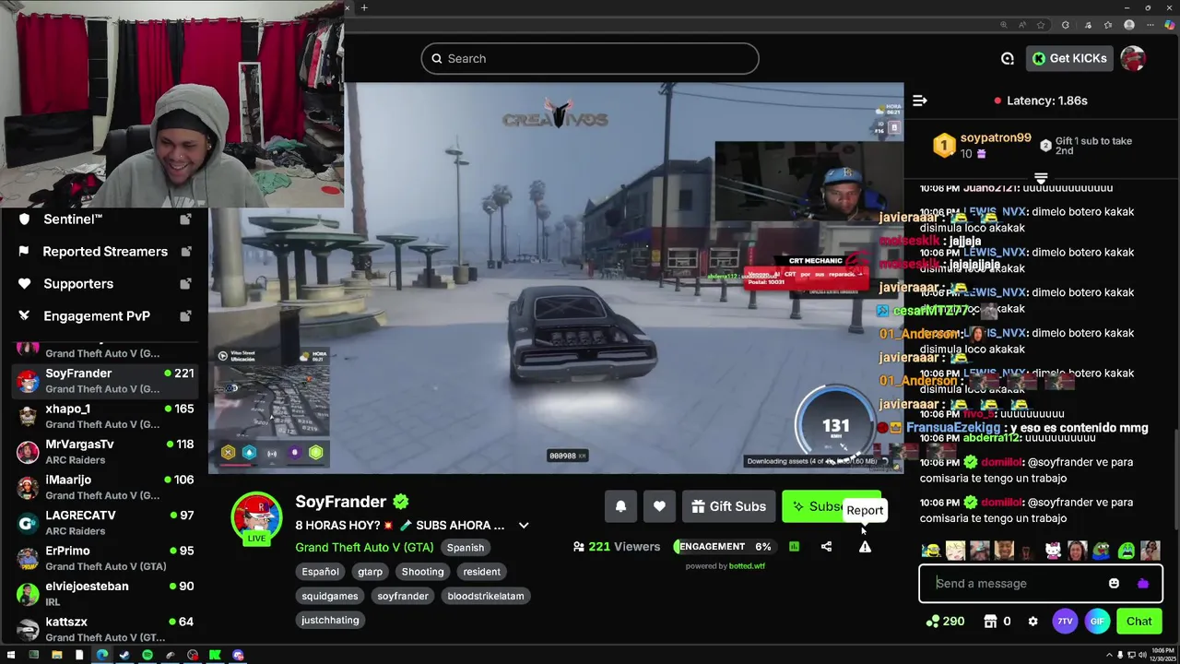The image size is (1180, 664).
Task: Open external link icon beside Reported Streamers
Action: [185, 252]
